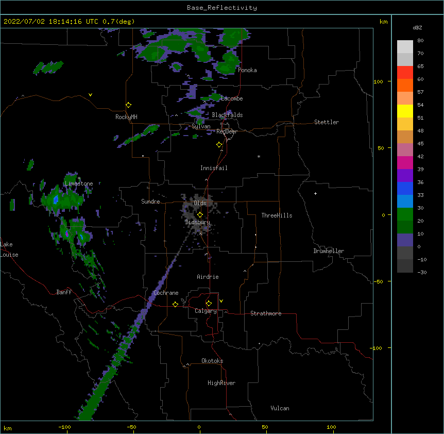444x434 pixels.
Task: Click the Sylvan label
Action: (201, 126)
